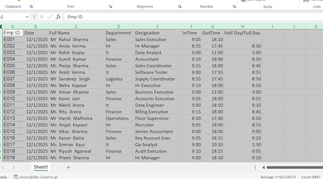Select the Software Tester cell
The height and width of the screenshot is (179, 323).
coord(157,72)
